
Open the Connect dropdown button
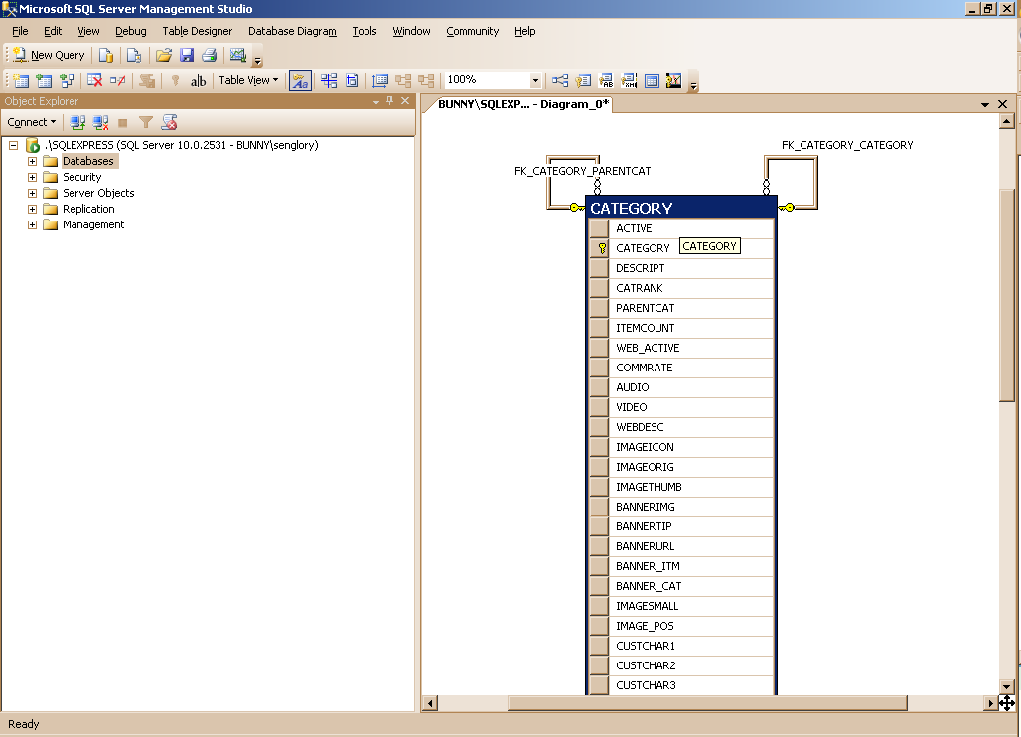32,122
